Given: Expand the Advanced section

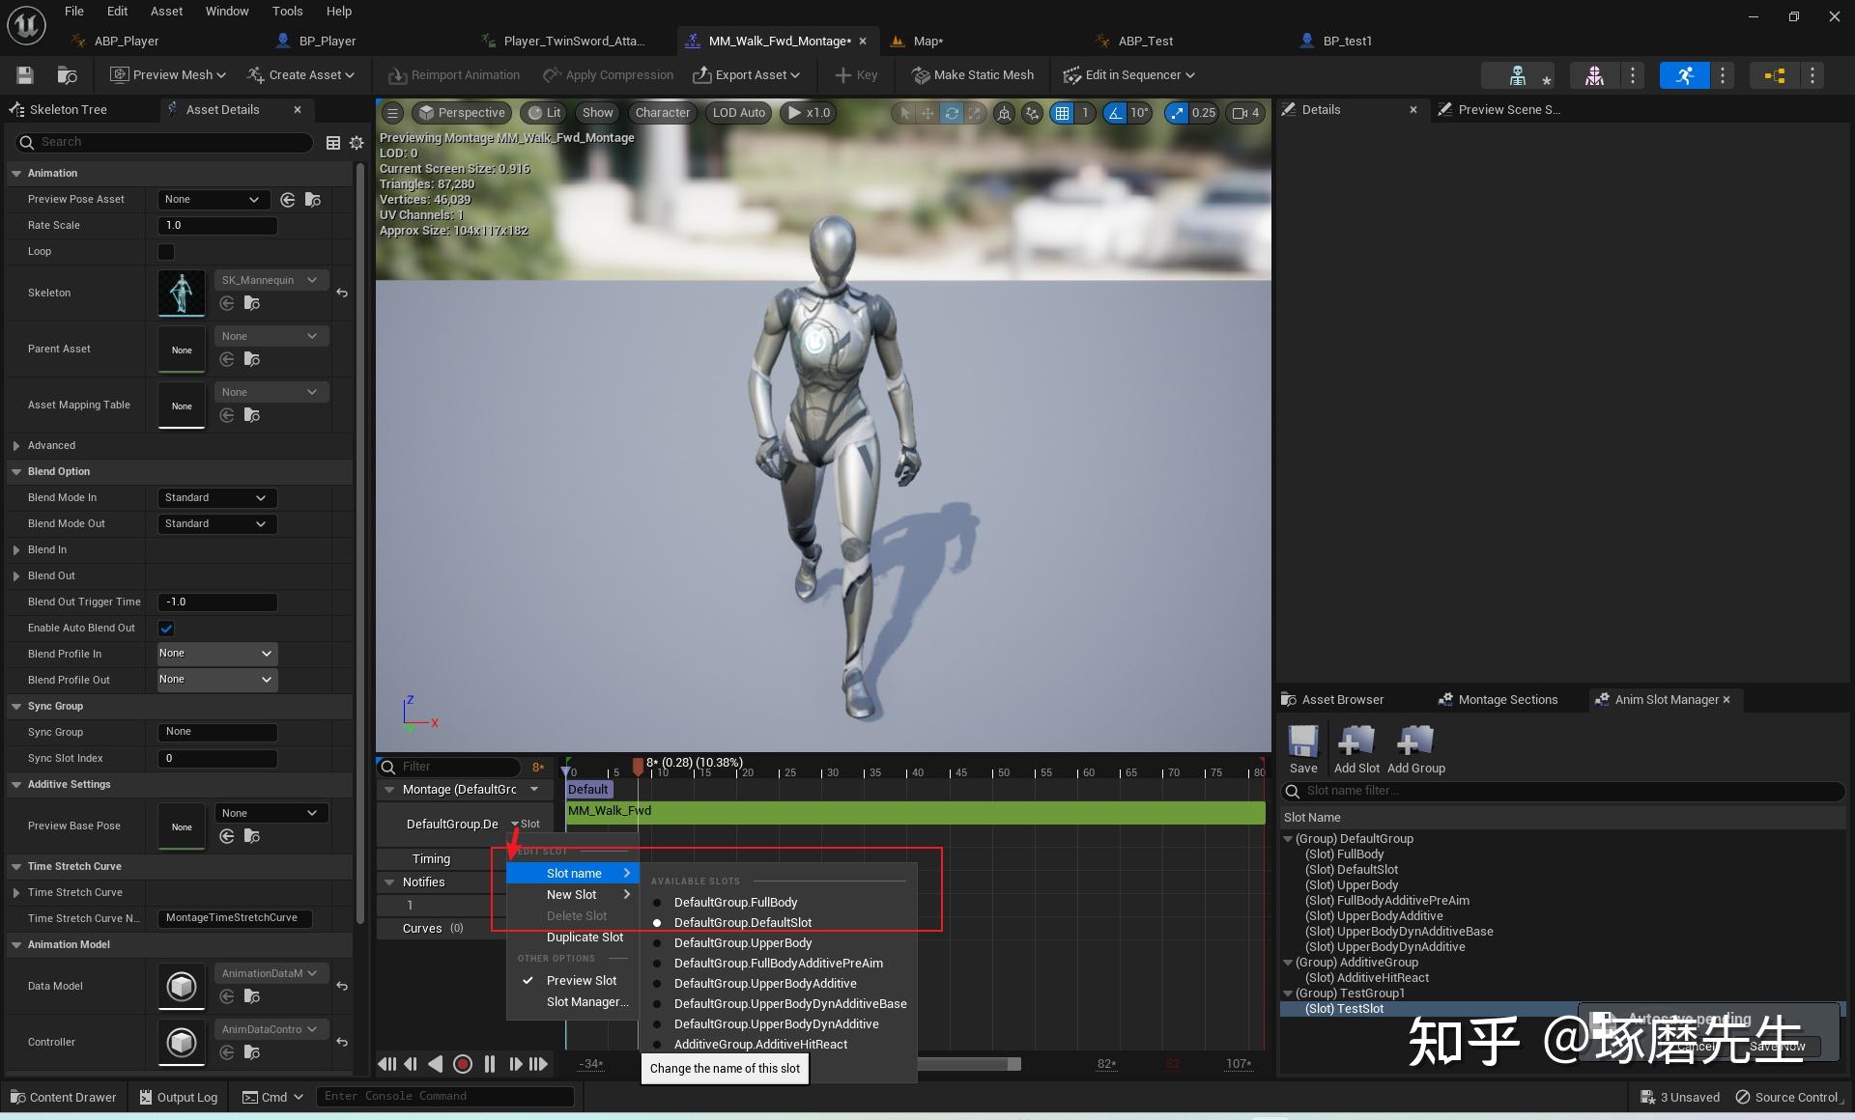Looking at the screenshot, I should tap(16, 445).
